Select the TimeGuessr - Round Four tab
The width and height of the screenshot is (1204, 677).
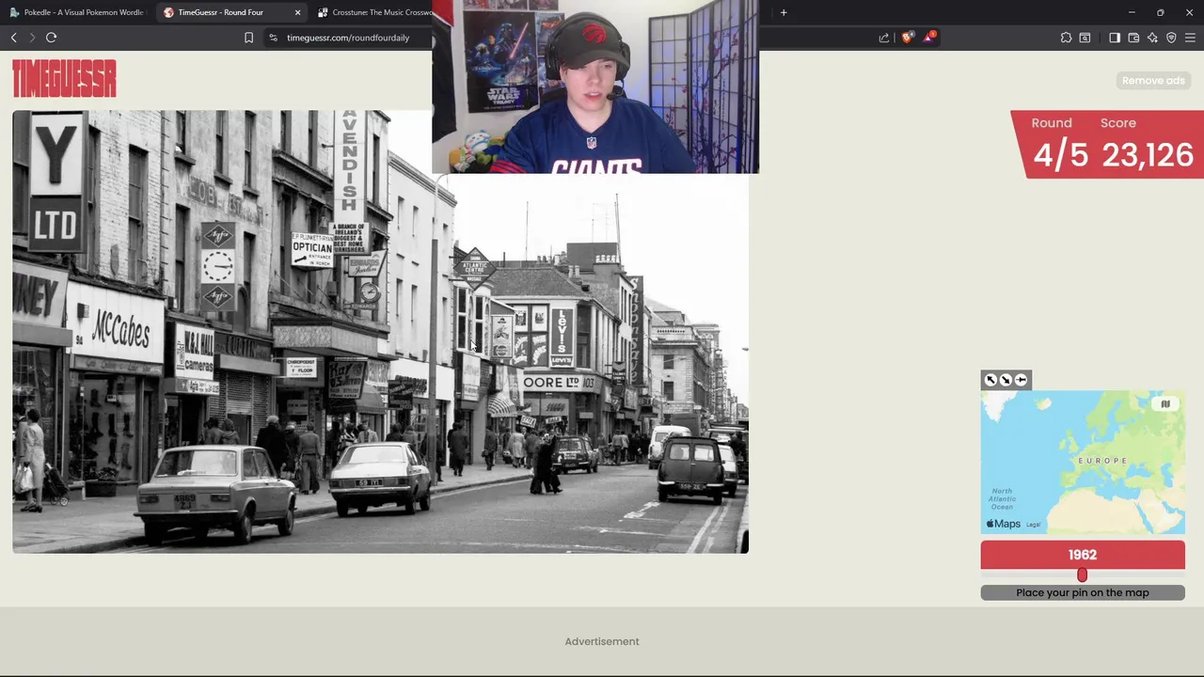[231, 12]
